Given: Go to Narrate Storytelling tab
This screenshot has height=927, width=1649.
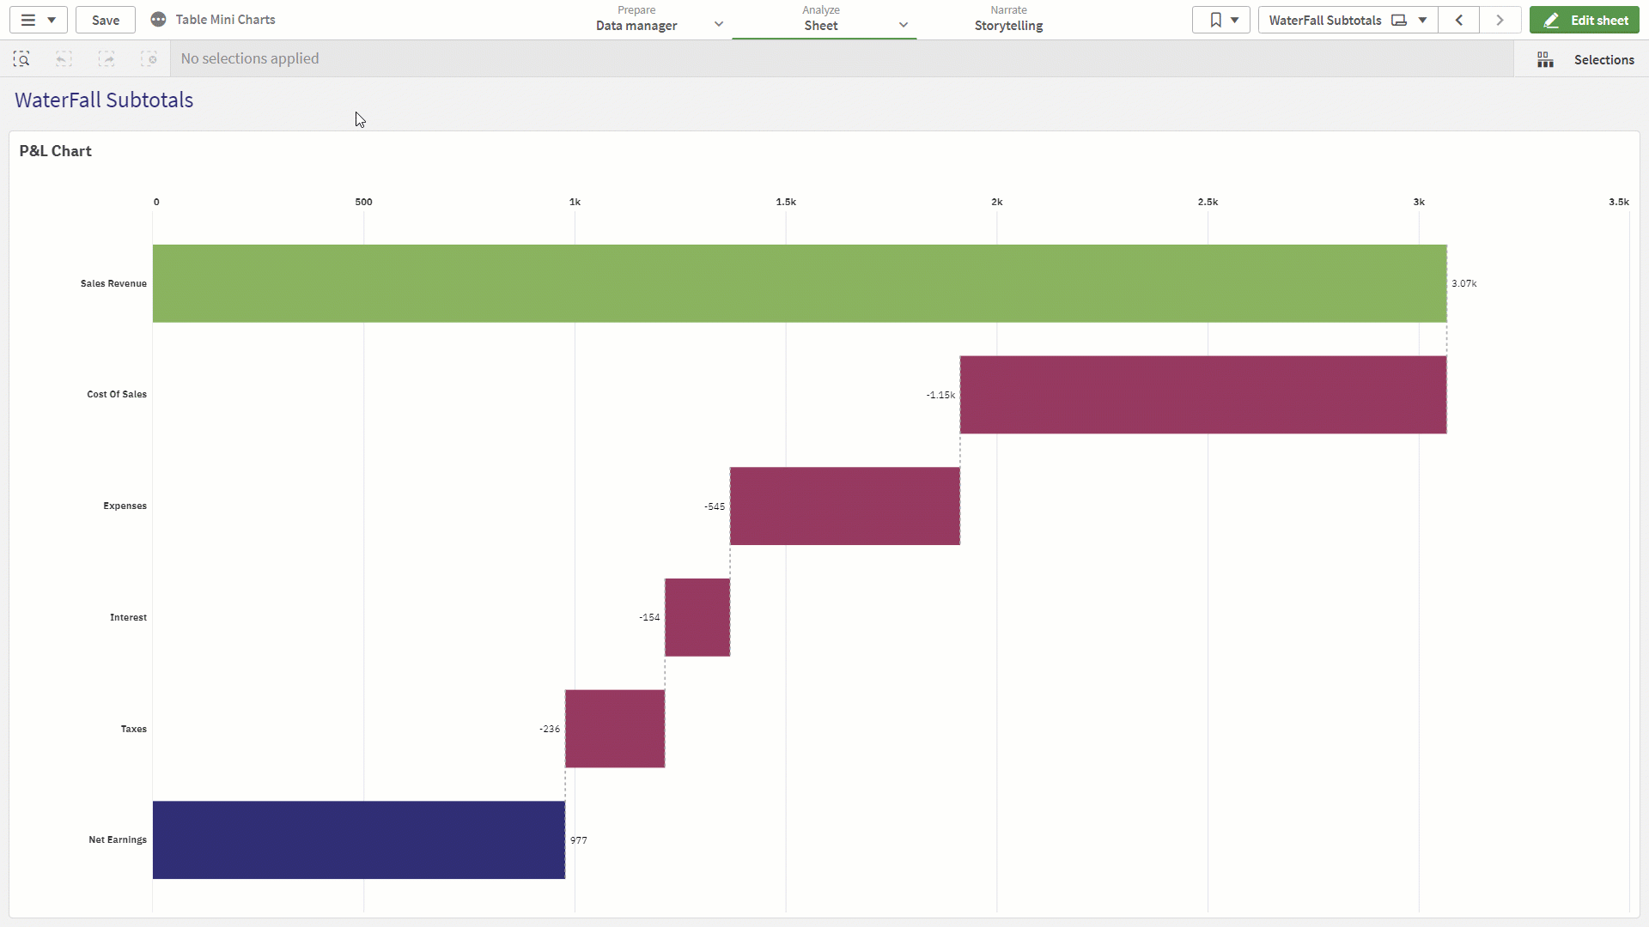Looking at the screenshot, I should (x=1008, y=19).
